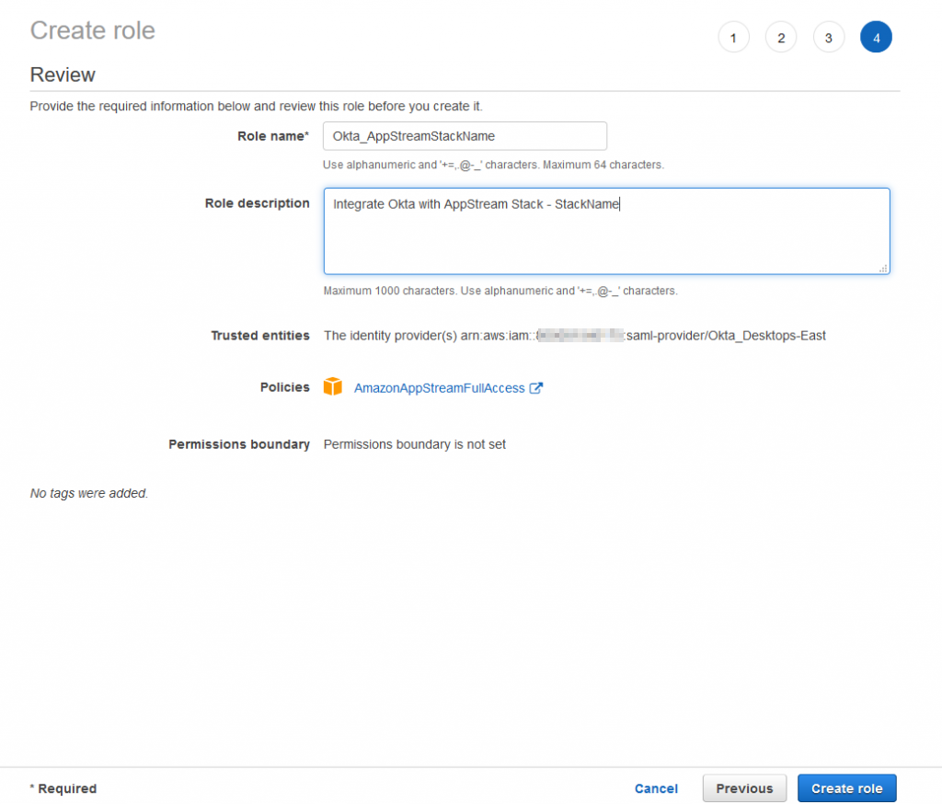Click the Role description label
942x804 pixels.
(258, 203)
